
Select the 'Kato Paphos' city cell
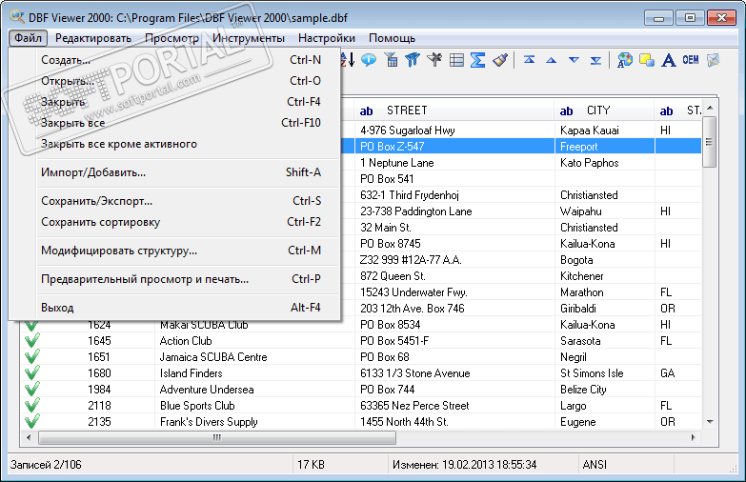tap(604, 163)
